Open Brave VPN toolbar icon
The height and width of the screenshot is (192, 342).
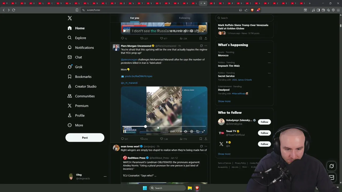(333, 10)
